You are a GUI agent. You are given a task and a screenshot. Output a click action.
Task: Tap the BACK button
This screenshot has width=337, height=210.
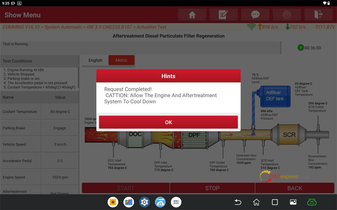(295, 188)
